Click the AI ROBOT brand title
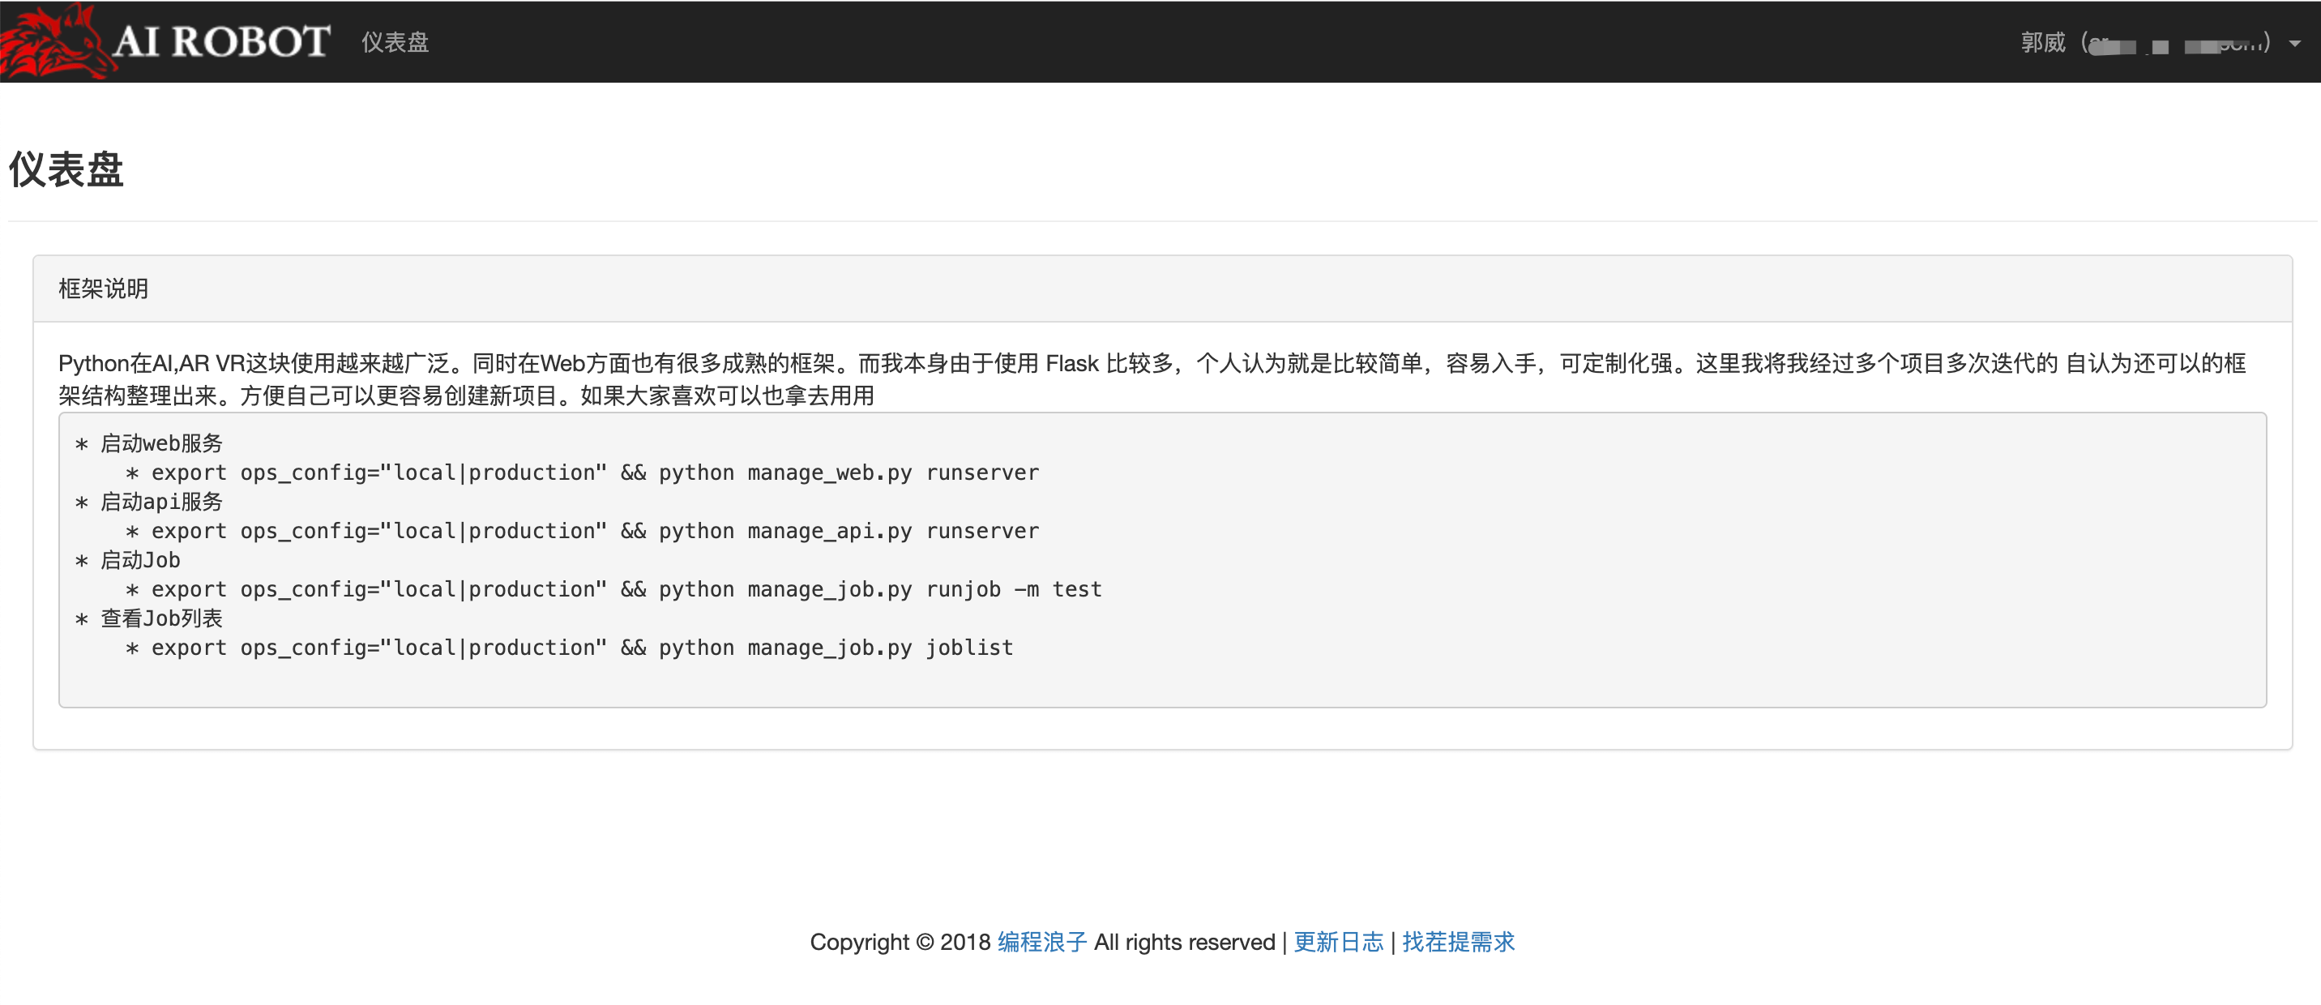 coord(222,41)
